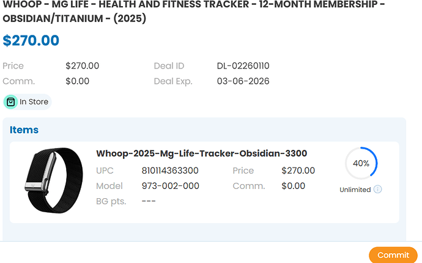Click the deal Comm. $0.00 value
Viewport: 422px width, 263px height.
tap(77, 81)
